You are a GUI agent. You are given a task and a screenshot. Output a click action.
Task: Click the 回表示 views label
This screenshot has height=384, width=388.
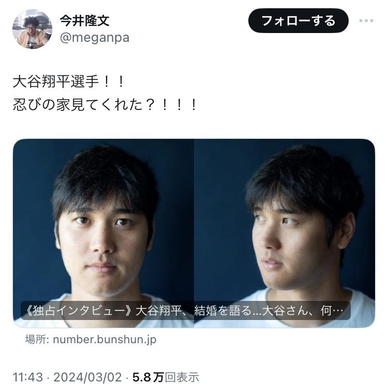point(182,377)
